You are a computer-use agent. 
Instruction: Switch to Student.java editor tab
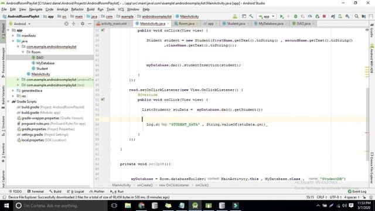coord(236,23)
